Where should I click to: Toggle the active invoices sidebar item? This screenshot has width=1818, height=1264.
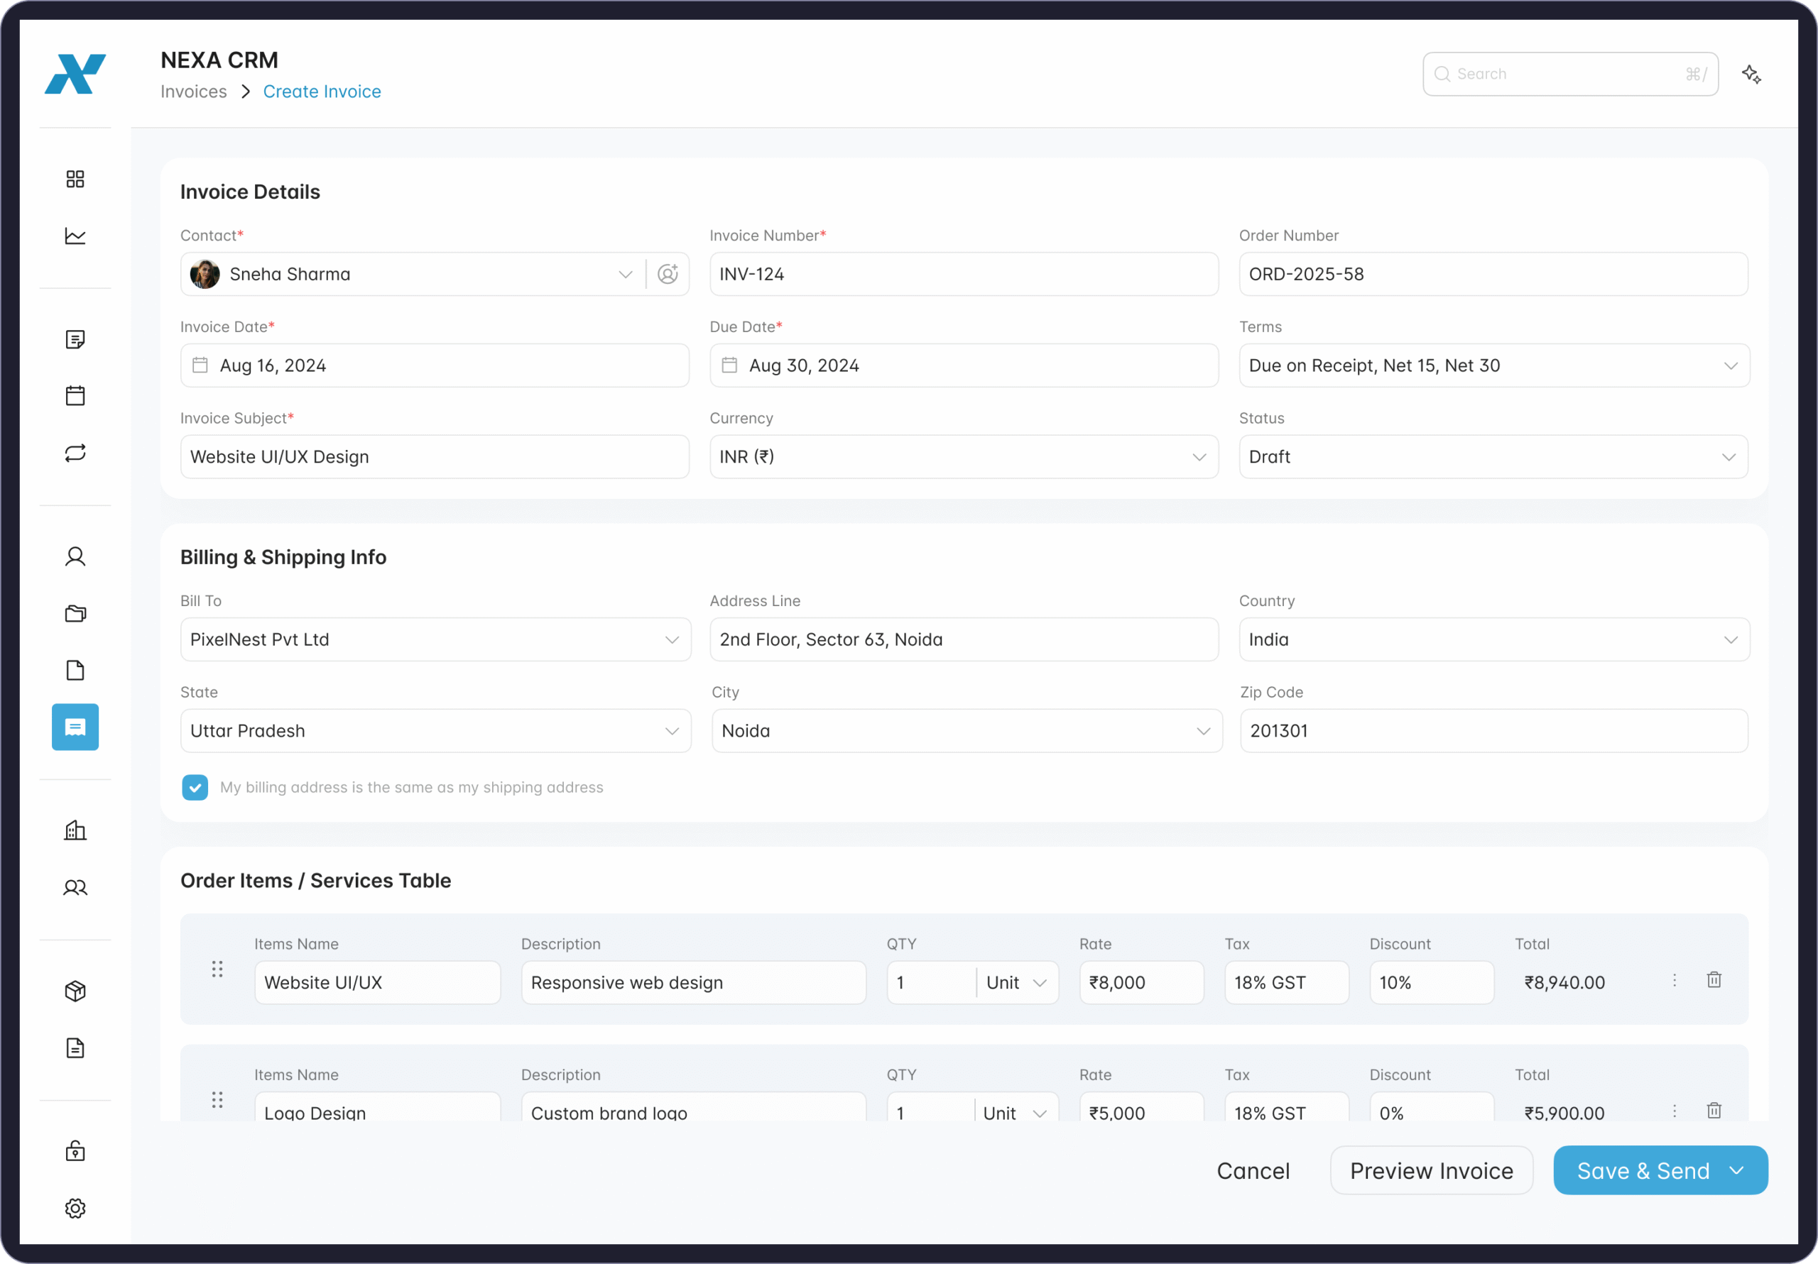(x=75, y=727)
